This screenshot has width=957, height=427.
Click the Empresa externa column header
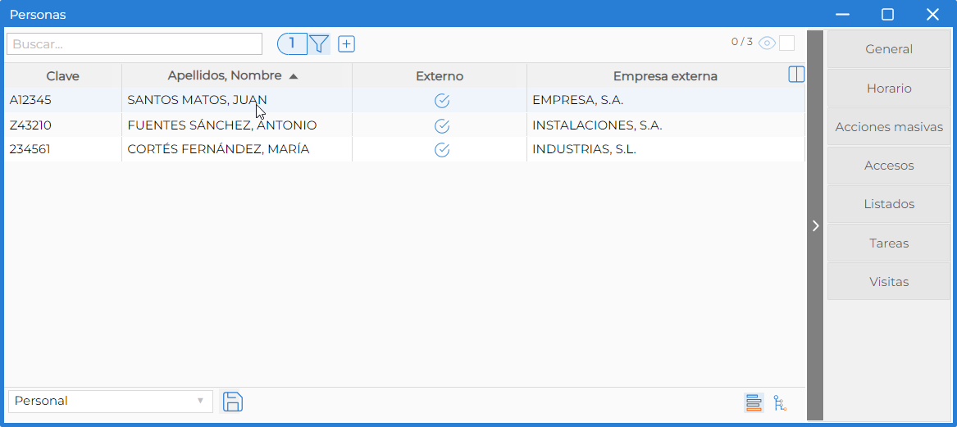point(665,76)
